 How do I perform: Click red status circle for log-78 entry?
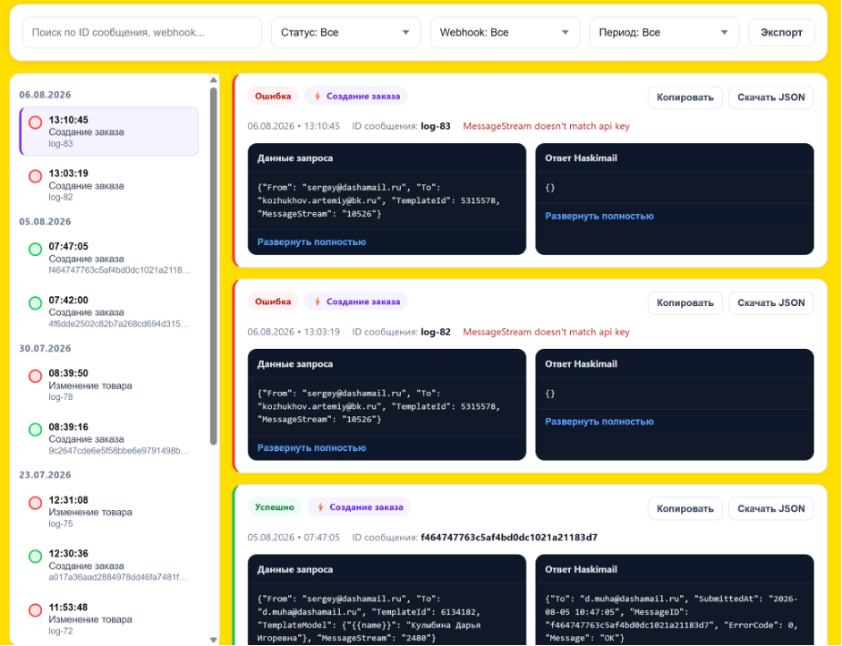coord(36,376)
